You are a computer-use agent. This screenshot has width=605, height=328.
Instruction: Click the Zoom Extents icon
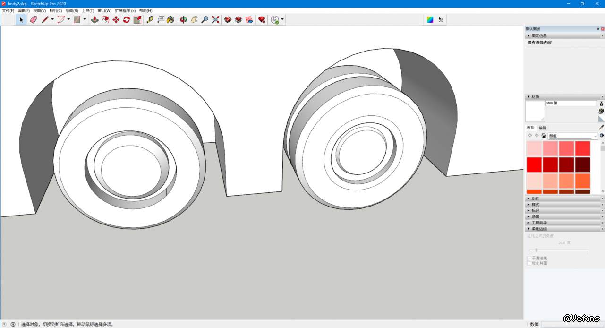click(x=216, y=20)
